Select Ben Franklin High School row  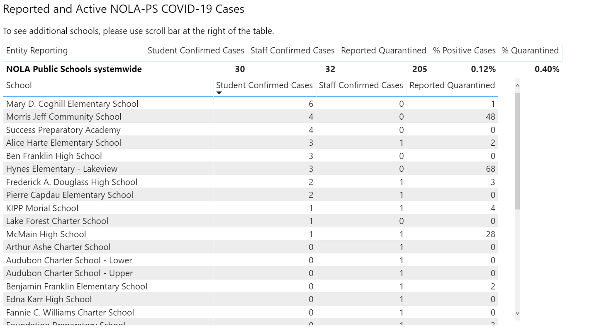coord(251,156)
